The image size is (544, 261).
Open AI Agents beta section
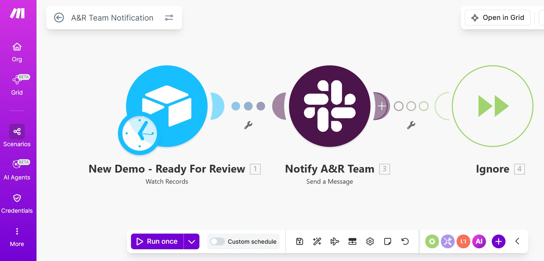tap(17, 170)
